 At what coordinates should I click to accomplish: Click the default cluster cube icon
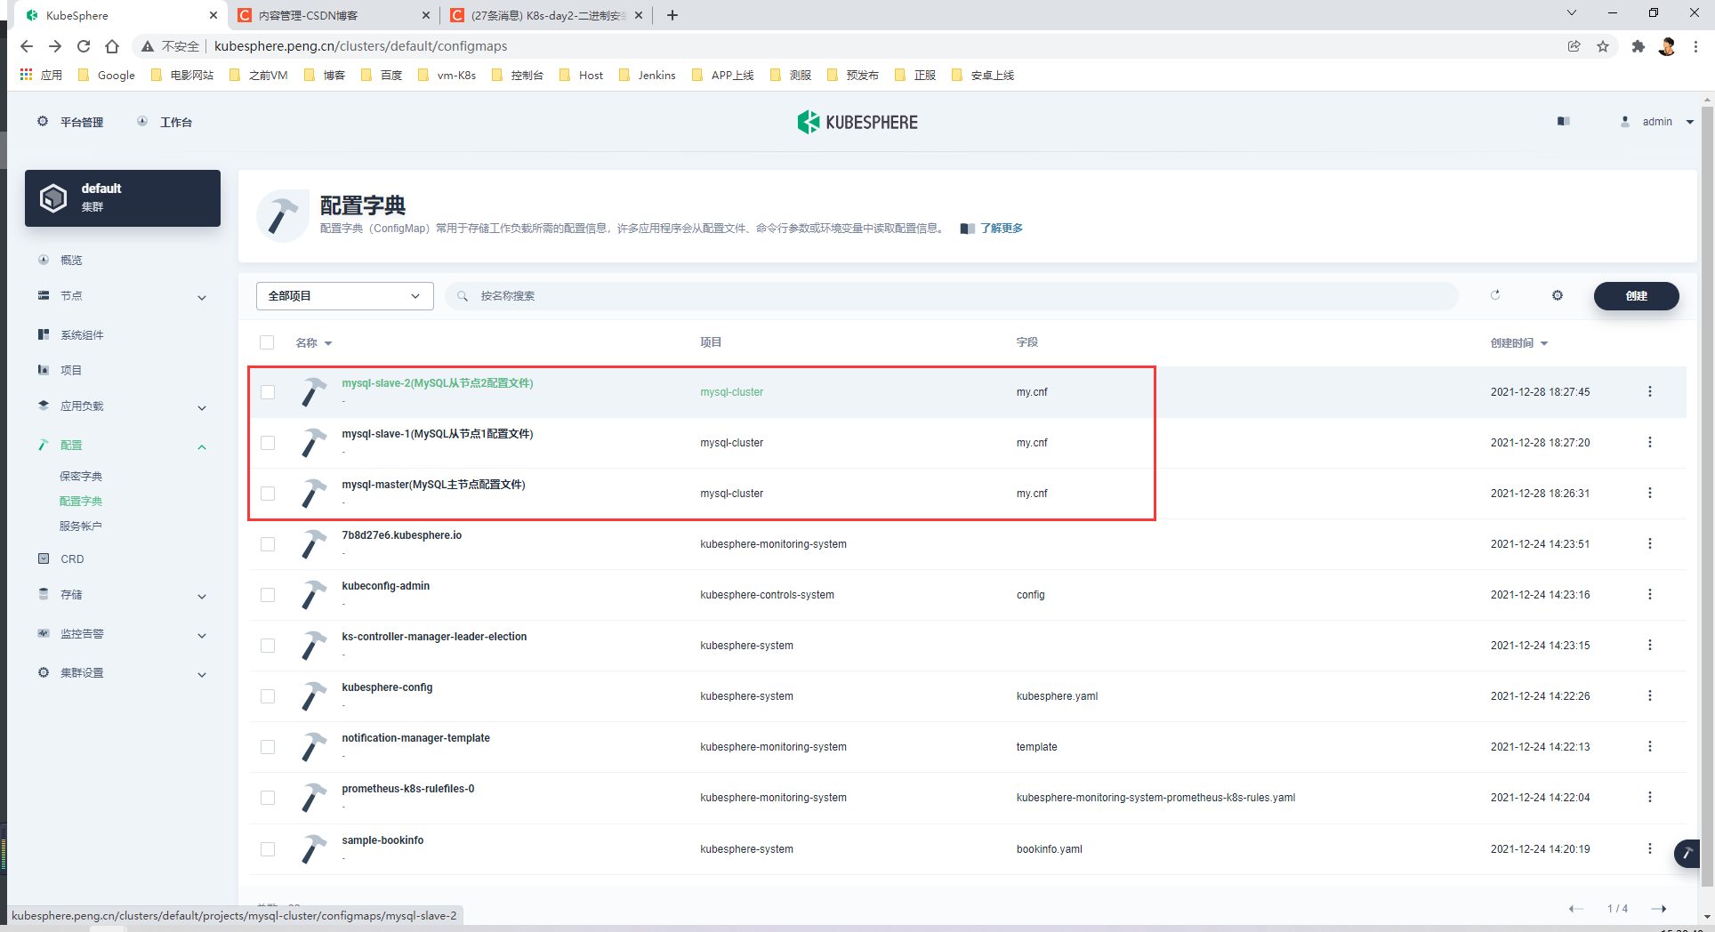point(53,197)
